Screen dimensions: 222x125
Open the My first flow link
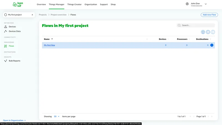pos(49,45)
